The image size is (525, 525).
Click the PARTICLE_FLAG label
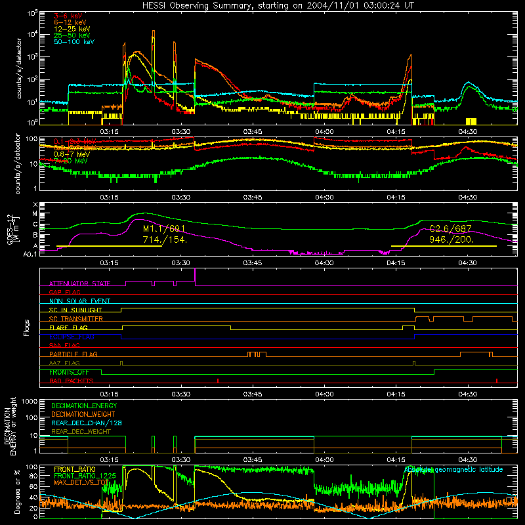[73, 354]
